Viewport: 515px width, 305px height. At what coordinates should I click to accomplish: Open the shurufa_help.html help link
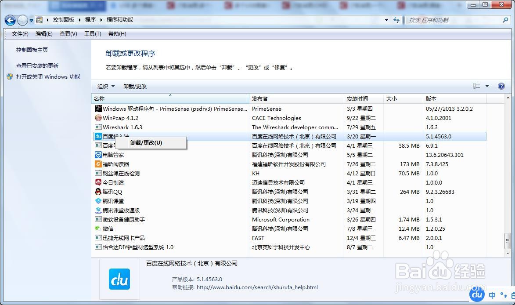click(257, 287)
